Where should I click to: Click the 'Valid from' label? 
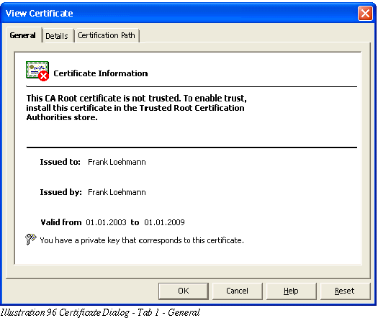tap(61, 222)
